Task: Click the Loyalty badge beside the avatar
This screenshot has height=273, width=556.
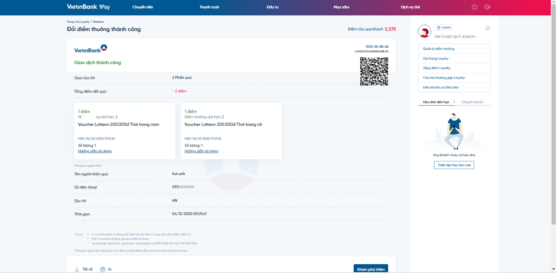Action: click(444, 27)
